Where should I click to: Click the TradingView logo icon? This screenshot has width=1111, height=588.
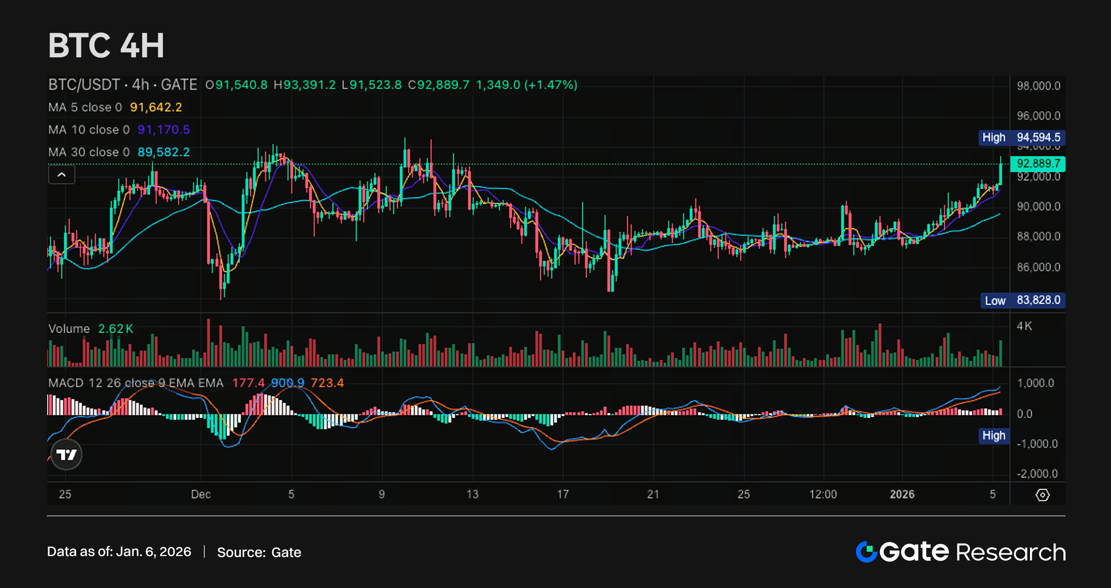point(66,454)
